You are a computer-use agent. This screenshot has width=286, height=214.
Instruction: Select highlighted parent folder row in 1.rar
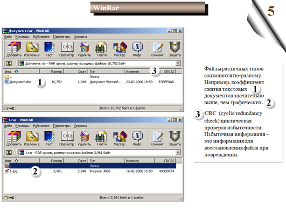point(90,166)
